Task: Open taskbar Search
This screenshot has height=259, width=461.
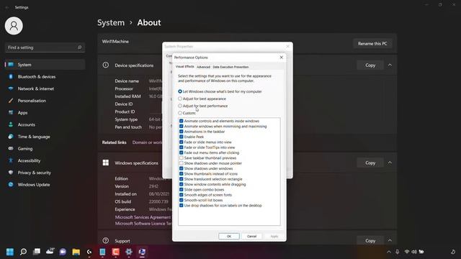Action: click(23, 252)
